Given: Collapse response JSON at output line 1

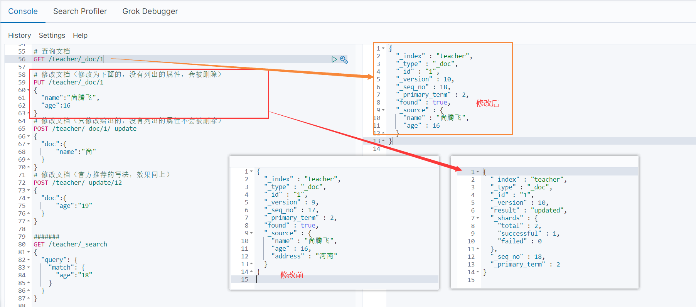Looking at the screenshot, I should pos(383,49).
